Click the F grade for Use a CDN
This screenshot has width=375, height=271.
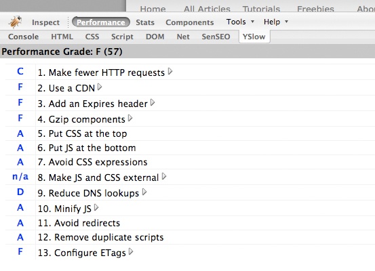tap(20, 87)
